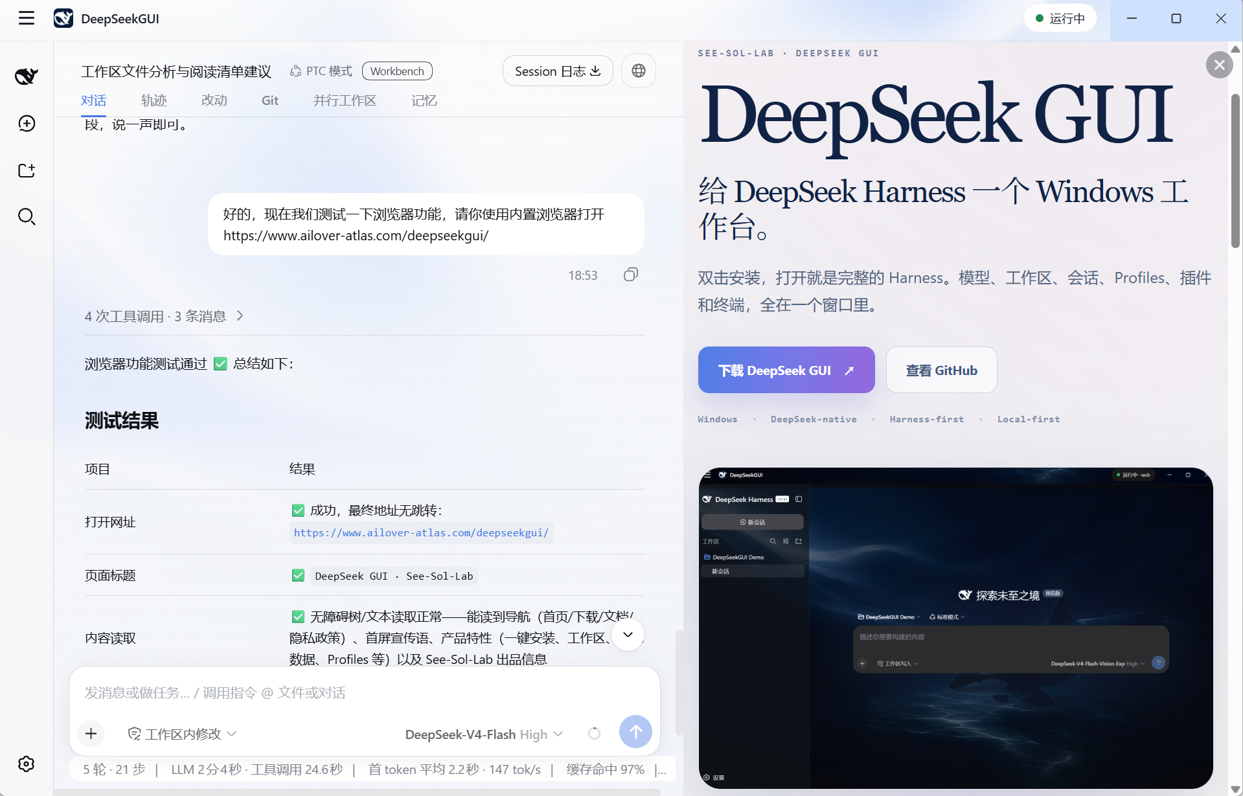Close the embedded browser panel
This screenshot has height=796, width=1243.
(1220, 65)
